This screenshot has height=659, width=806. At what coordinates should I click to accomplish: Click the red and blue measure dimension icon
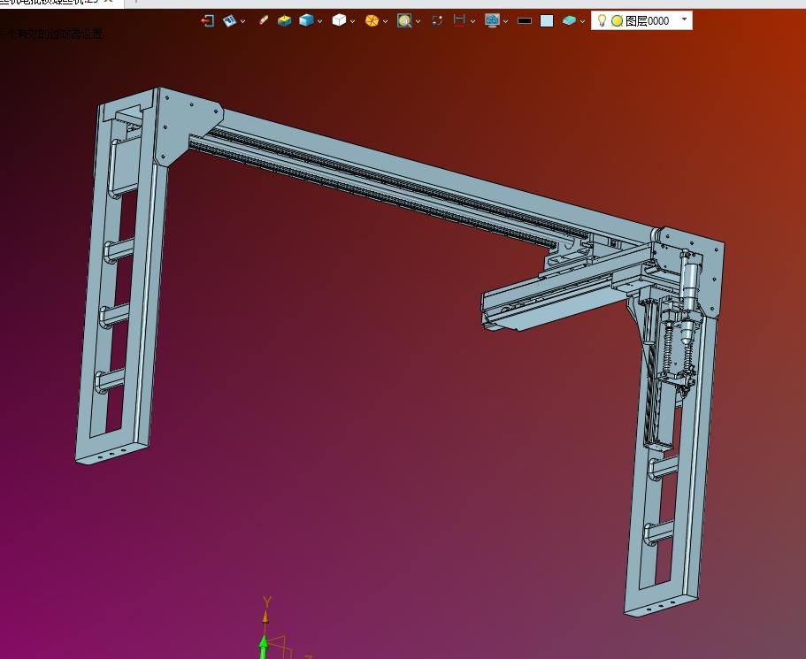[459, 20]
